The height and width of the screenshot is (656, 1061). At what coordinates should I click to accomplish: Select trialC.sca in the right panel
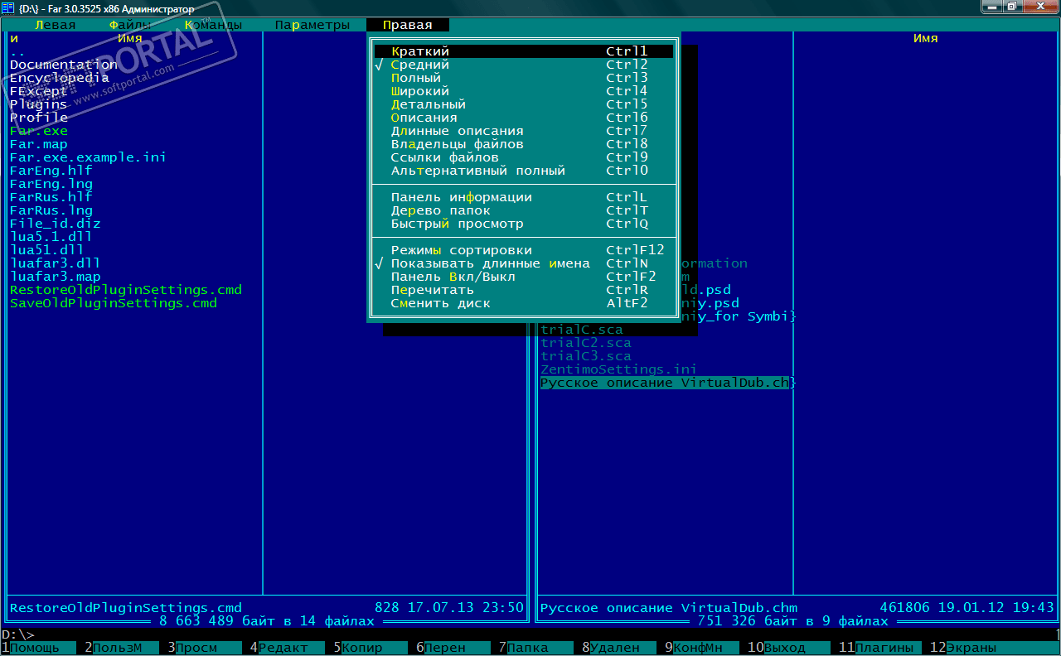point(582,330)
